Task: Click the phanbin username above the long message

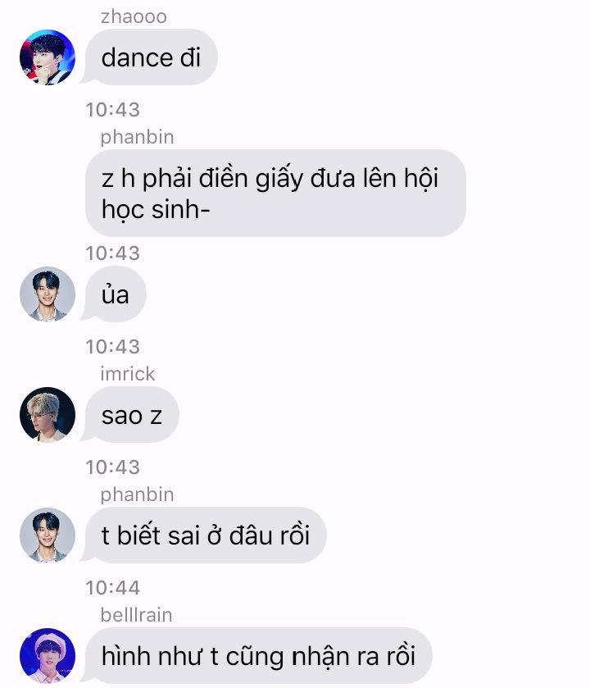Action: 137,137
